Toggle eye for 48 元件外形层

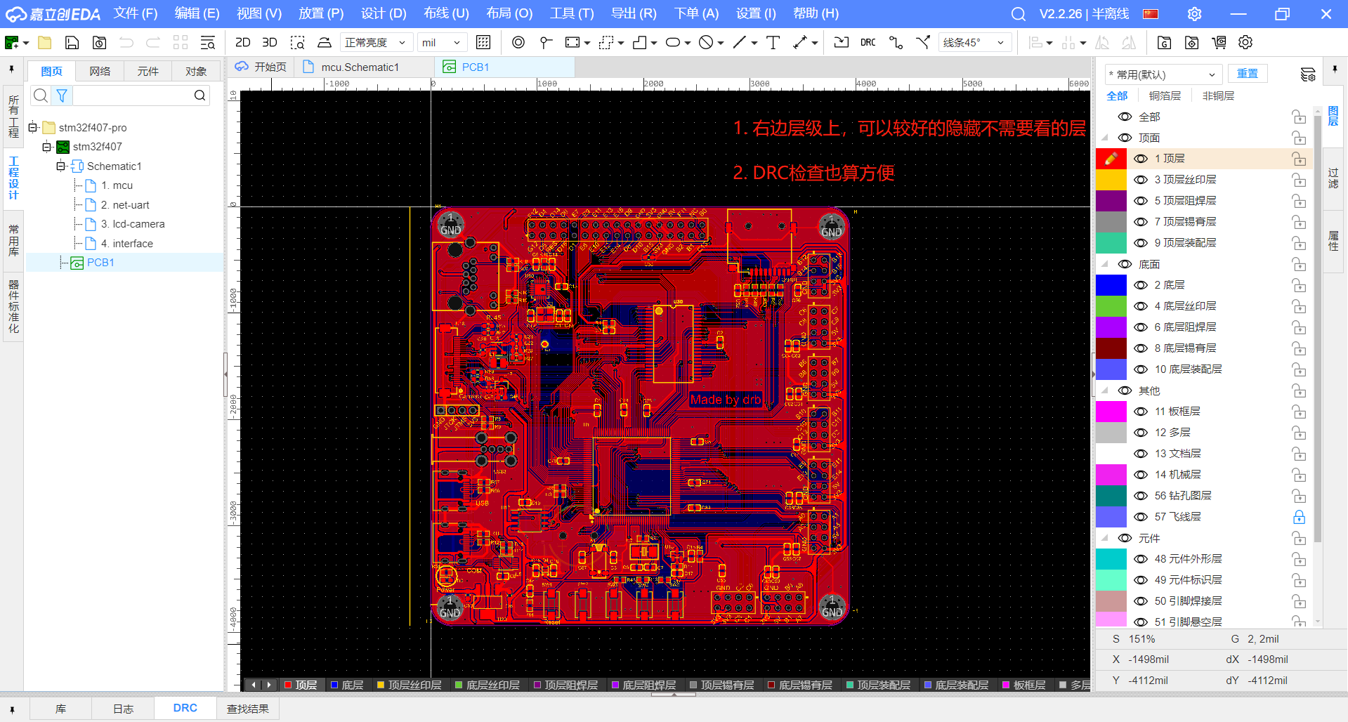pyautogui.click(x=1141, y=559)
